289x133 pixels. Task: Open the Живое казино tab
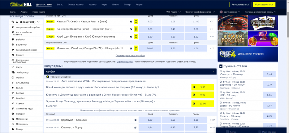click(x=76, y=5)
